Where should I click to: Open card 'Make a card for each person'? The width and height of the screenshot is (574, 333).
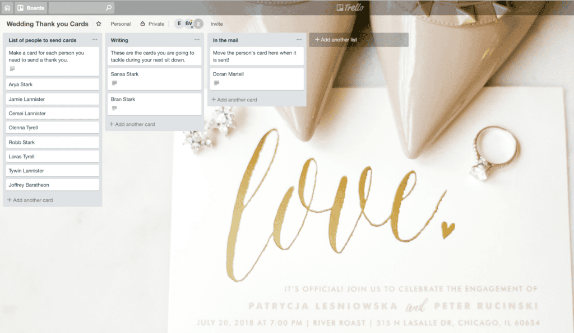pos(52,61)
